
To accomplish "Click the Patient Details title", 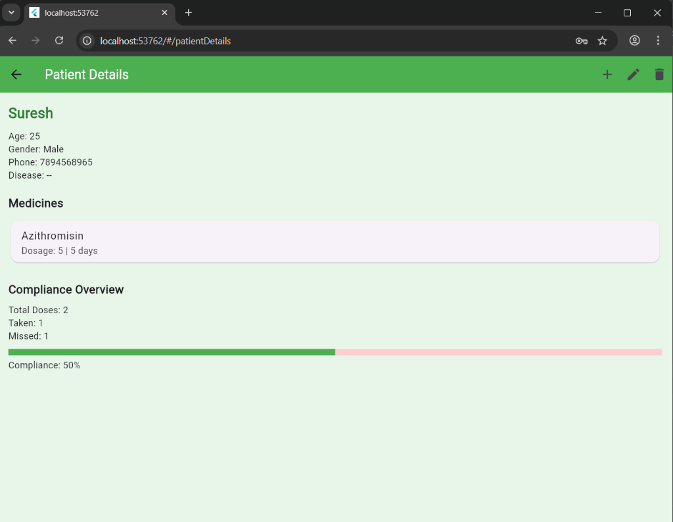I will click(87, 75).
